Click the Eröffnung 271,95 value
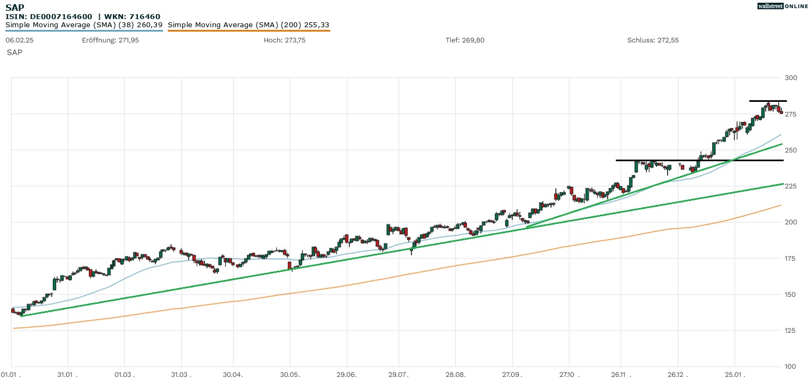The image size is (812, 378). point(110,41)
